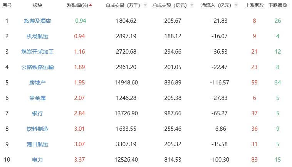Click the red sort arrow beside 涨跌幅(%)
This screenshot has height=167, width=292.
tap(91, 5)
